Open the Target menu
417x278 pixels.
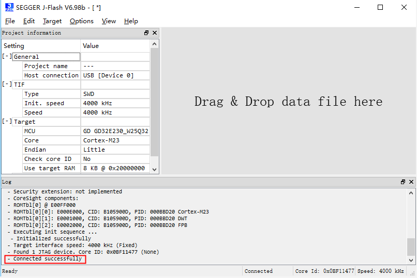point(52,21)
